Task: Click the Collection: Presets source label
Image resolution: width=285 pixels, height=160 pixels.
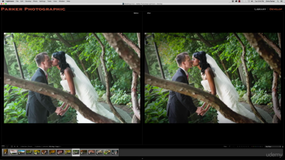Action: (26, 146)
